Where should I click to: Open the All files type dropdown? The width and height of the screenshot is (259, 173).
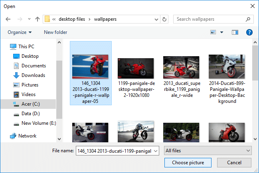click(208, 151)
